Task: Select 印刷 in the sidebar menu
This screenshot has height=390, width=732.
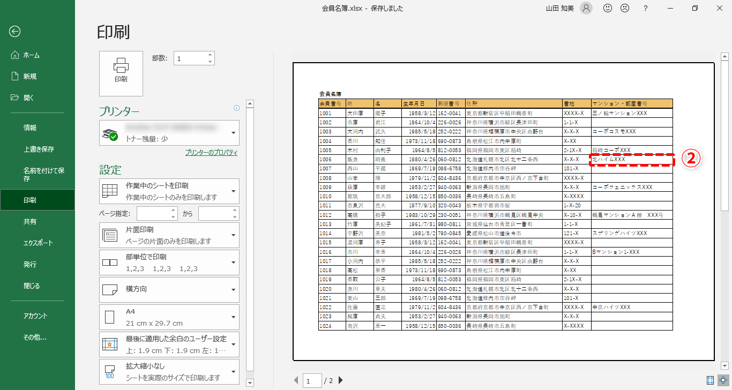Action: pyautogui.click(x=38, y=200)
